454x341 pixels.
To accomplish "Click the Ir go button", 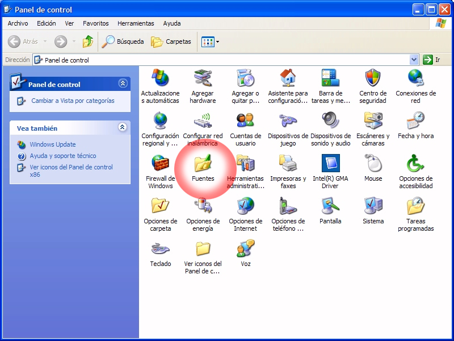I will pyautogui.click(x=431, y=60).
